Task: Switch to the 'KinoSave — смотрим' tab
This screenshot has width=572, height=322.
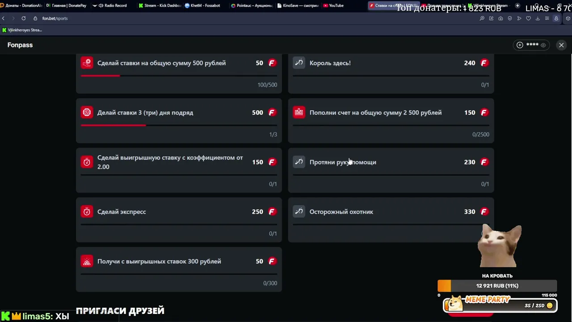Action: (x=298, y=5)
